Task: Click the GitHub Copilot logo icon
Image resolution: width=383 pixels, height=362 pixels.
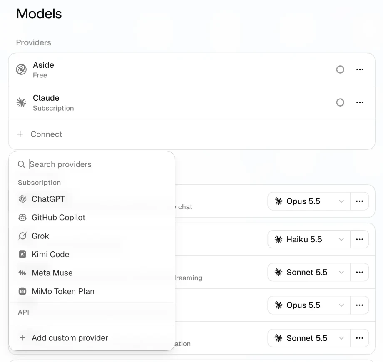Action: click(22, 217)
